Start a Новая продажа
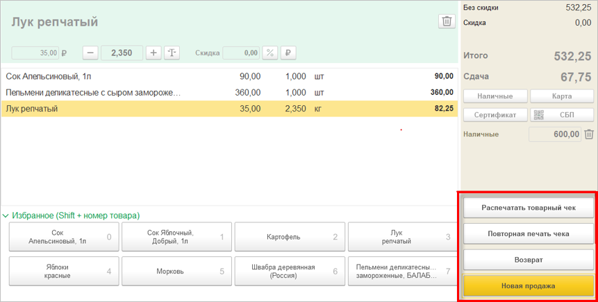The width and height of the screenshot is (598, 302). [x=528, y=285]
